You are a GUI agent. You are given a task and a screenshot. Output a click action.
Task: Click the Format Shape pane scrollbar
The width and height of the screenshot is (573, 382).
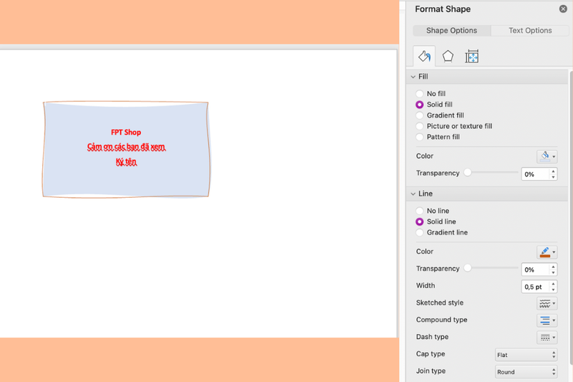(x=570, y=217)
